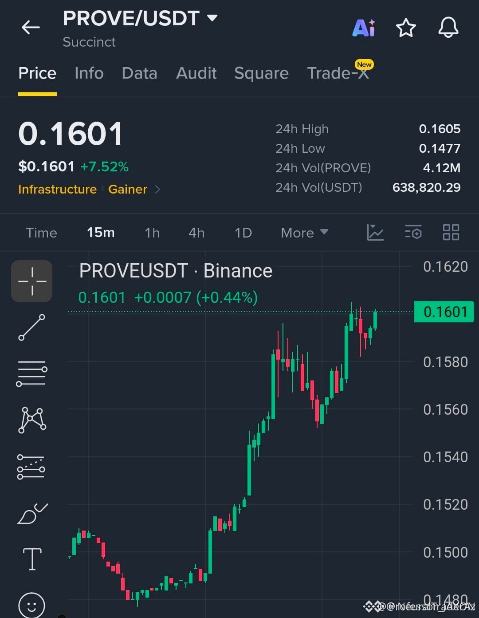
Task: Select the trend line drawing tool
Action: click(x=32, y=328)
